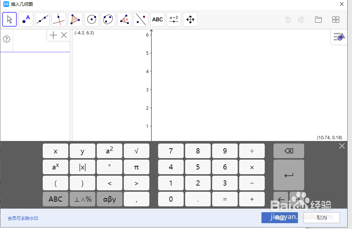Select the Line through two points tool
The height and width of the screenshot is (229, 352).
[42, 19]
